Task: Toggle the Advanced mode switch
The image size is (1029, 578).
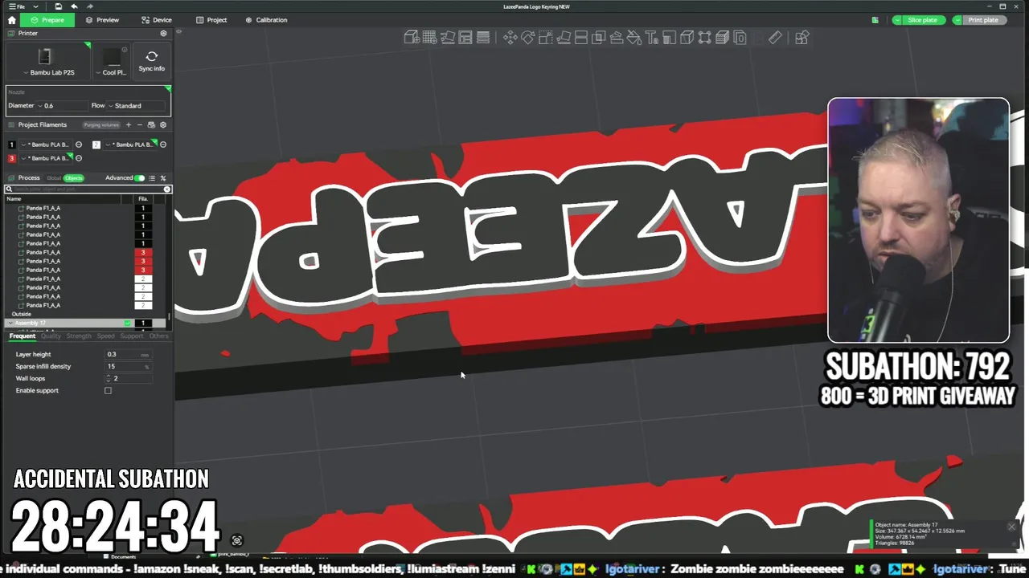Action: [x=140, y=178]
